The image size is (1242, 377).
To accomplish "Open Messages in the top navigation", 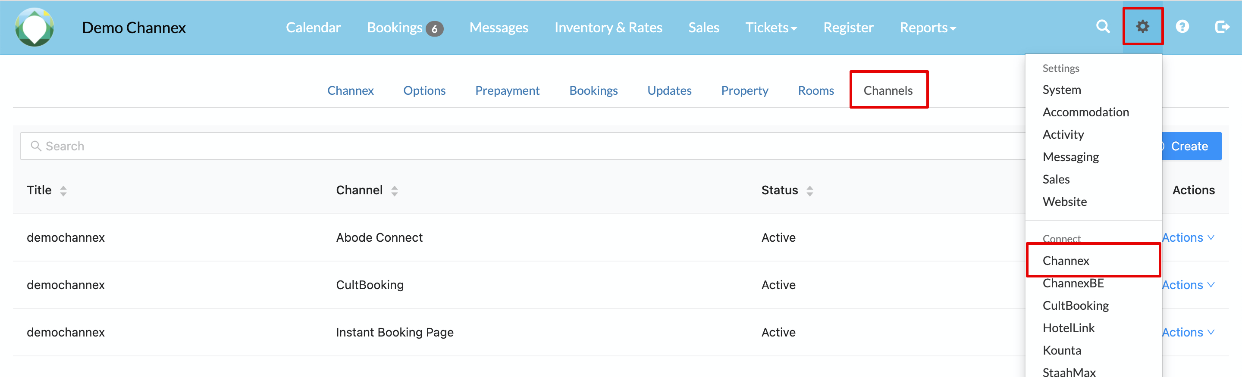I will tap(499, 28).
